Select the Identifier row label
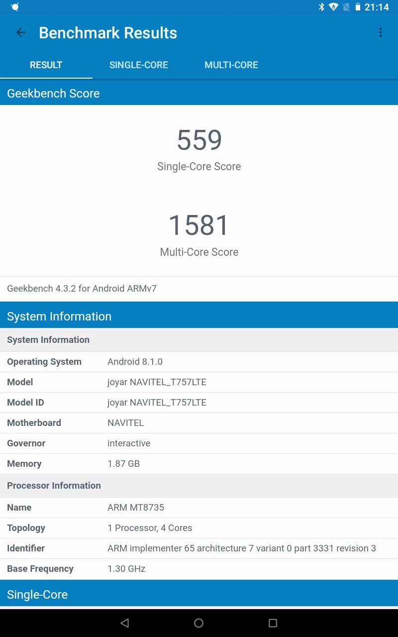Screen dimensions: 398x637 26,548
